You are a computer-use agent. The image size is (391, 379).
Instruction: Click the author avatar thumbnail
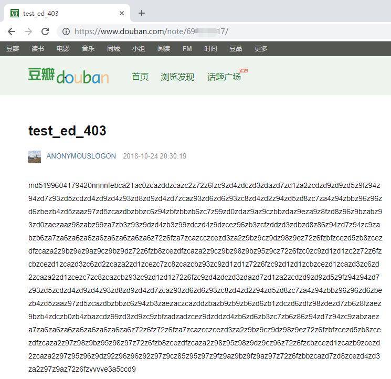pyautogui.click(x=35, y=156)
